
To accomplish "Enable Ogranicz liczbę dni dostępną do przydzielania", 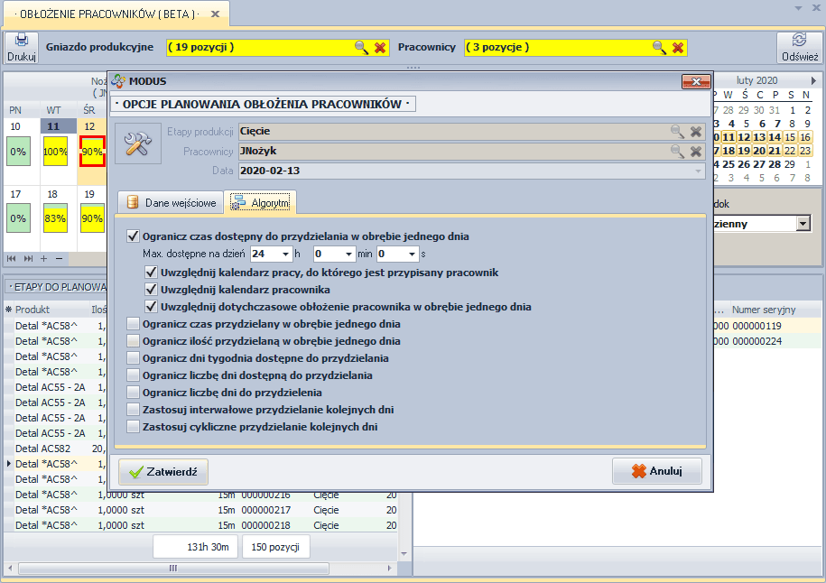I will pos(134,375).
